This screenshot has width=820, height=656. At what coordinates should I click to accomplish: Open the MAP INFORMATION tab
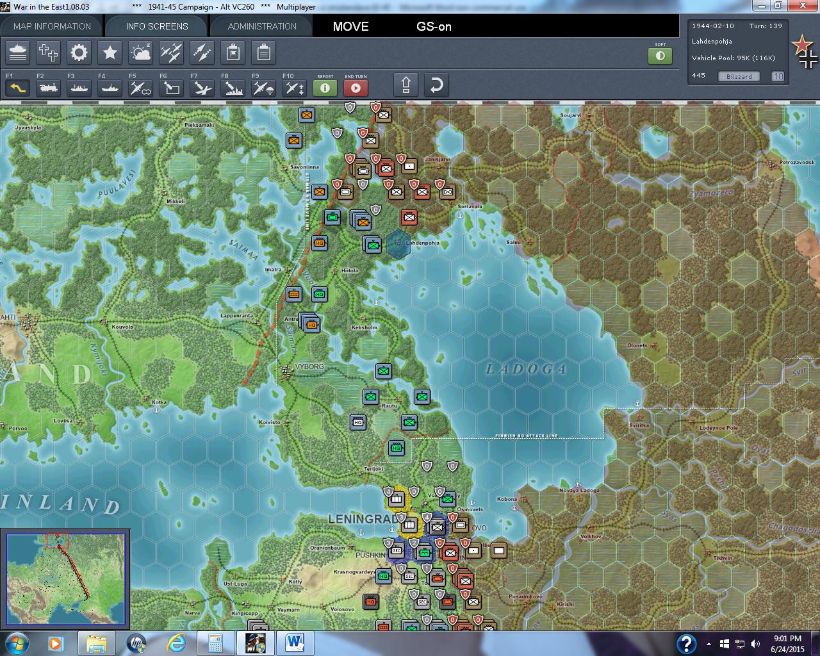click(52, 26)
